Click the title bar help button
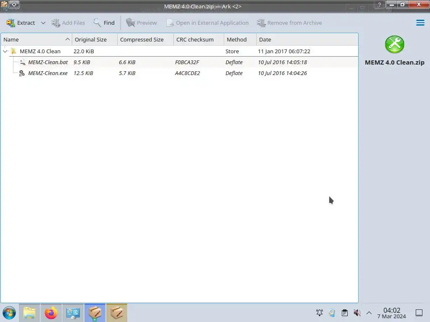 (379, 5)
